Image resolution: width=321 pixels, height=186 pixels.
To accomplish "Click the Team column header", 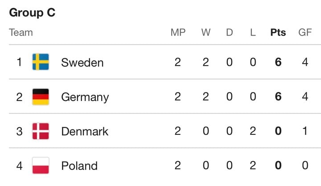I will click(x=21, y=32).
